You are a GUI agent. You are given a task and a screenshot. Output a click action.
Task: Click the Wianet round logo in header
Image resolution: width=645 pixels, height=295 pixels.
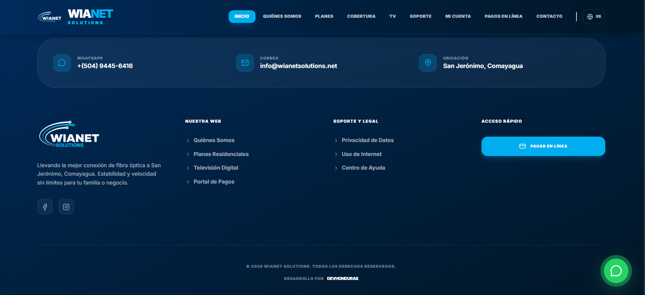(50, 17)
